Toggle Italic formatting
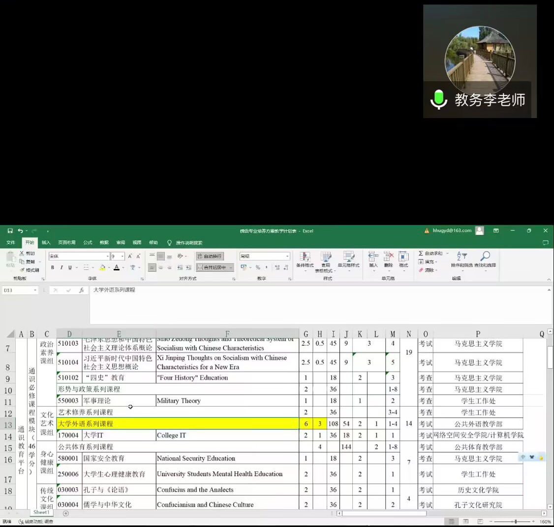 coord(62,267)
